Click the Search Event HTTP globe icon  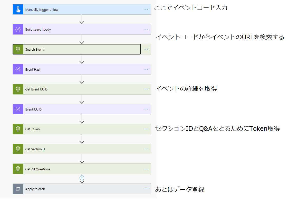coord(18,49)
